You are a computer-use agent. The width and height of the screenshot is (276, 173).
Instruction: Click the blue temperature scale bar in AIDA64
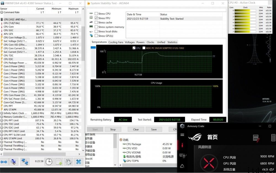pyautogui.click(x=93, y=47)
